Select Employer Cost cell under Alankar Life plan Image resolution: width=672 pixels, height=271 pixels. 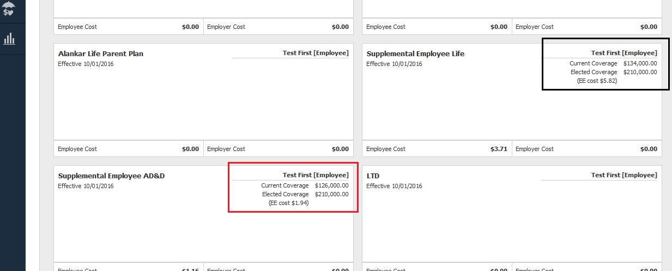[x=278, y=149]
